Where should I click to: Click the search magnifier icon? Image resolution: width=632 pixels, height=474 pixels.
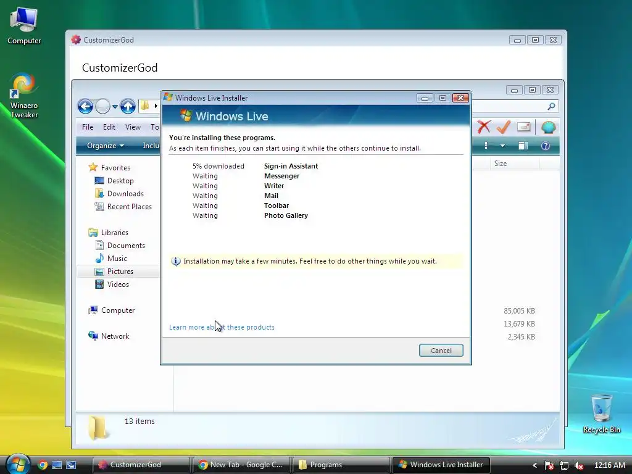(551, 106)
